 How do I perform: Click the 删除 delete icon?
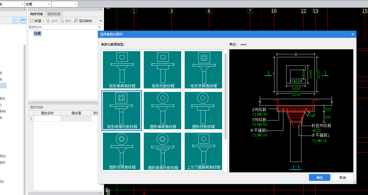(x=62, y=21)
